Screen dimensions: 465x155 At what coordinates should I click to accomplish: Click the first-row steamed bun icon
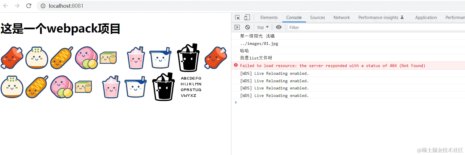(x=37, y=58)
